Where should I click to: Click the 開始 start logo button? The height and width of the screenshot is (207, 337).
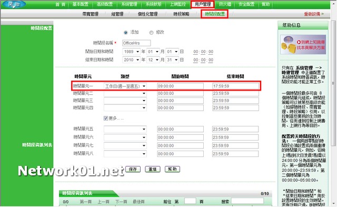(x=14, y=4)
